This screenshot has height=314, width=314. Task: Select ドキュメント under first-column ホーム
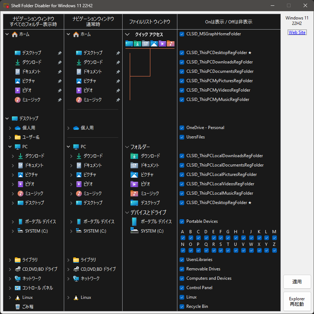point(32,72)
